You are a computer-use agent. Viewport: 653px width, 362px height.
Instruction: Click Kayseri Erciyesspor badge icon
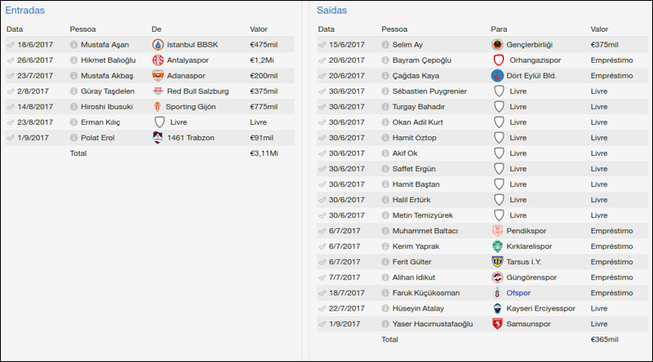point(497,308)
